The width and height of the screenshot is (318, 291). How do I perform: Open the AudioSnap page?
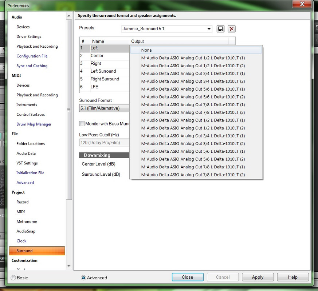[26, 231]
